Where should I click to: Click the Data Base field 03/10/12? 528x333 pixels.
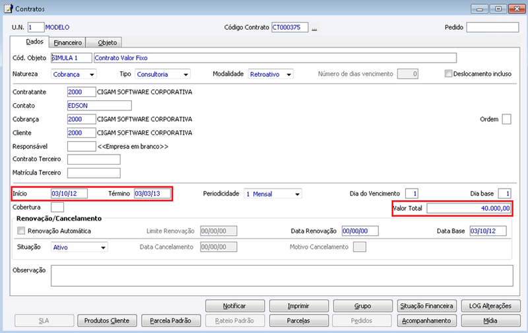(x=488, y=231)
